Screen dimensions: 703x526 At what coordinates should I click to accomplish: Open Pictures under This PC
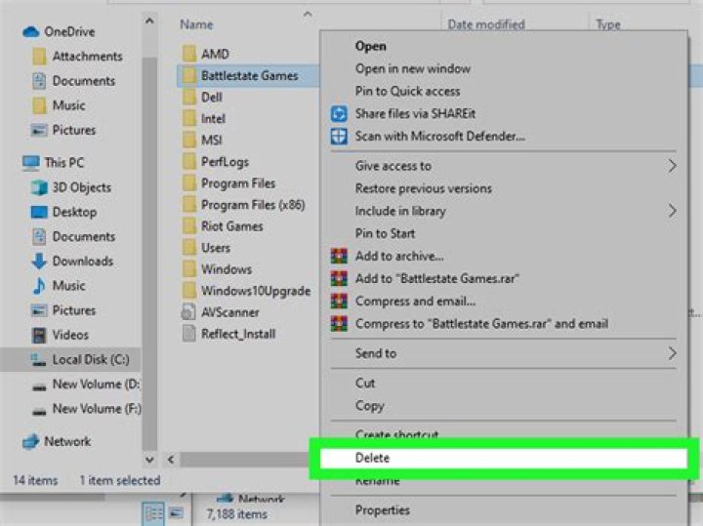pos(74,310)
